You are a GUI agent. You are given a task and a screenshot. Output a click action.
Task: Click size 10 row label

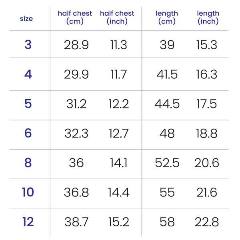(x=28, y=192)
